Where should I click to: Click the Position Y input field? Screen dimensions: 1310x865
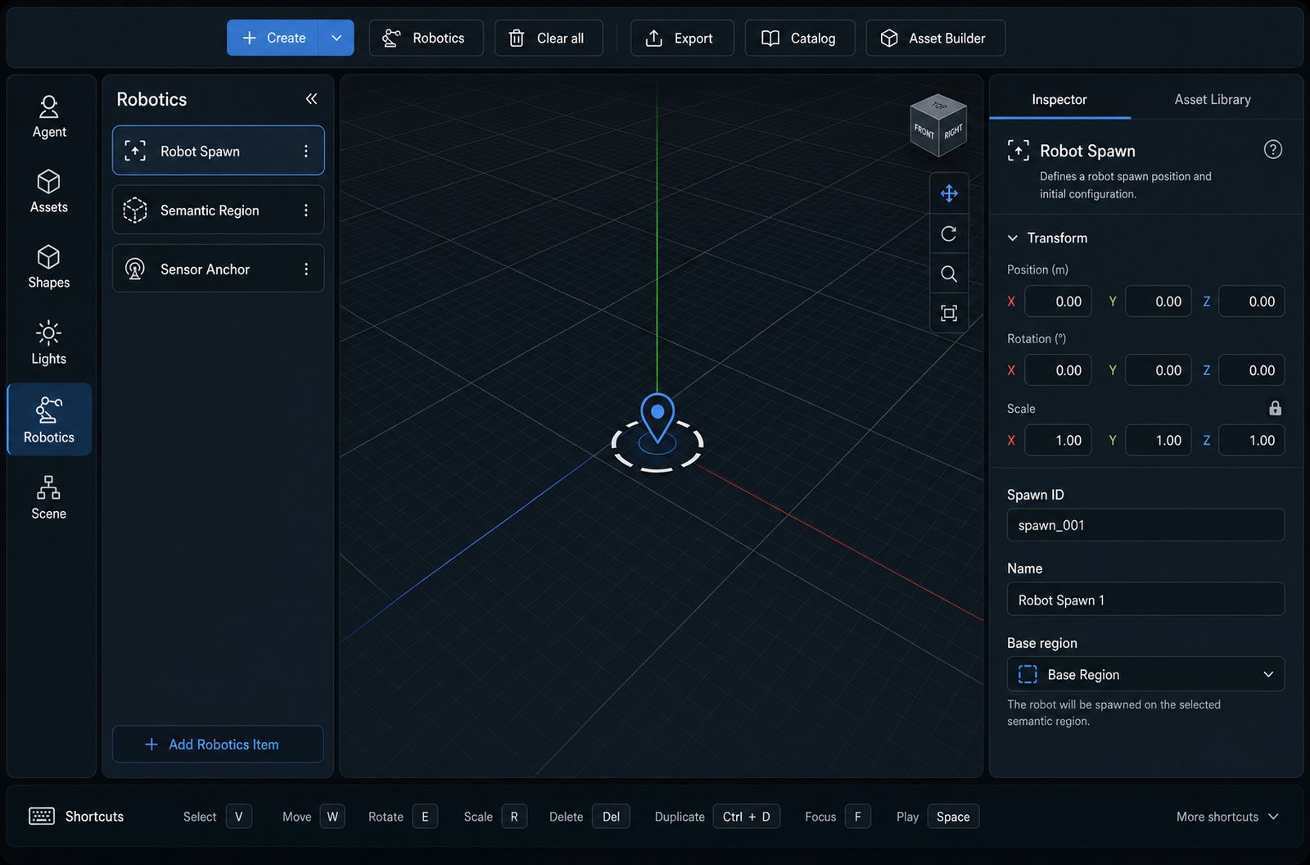coord(1158,301)
